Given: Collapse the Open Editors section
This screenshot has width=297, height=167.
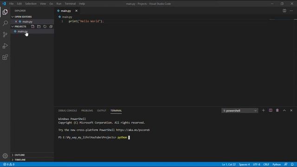Looking at the screenshot, I should coord(13,17).
